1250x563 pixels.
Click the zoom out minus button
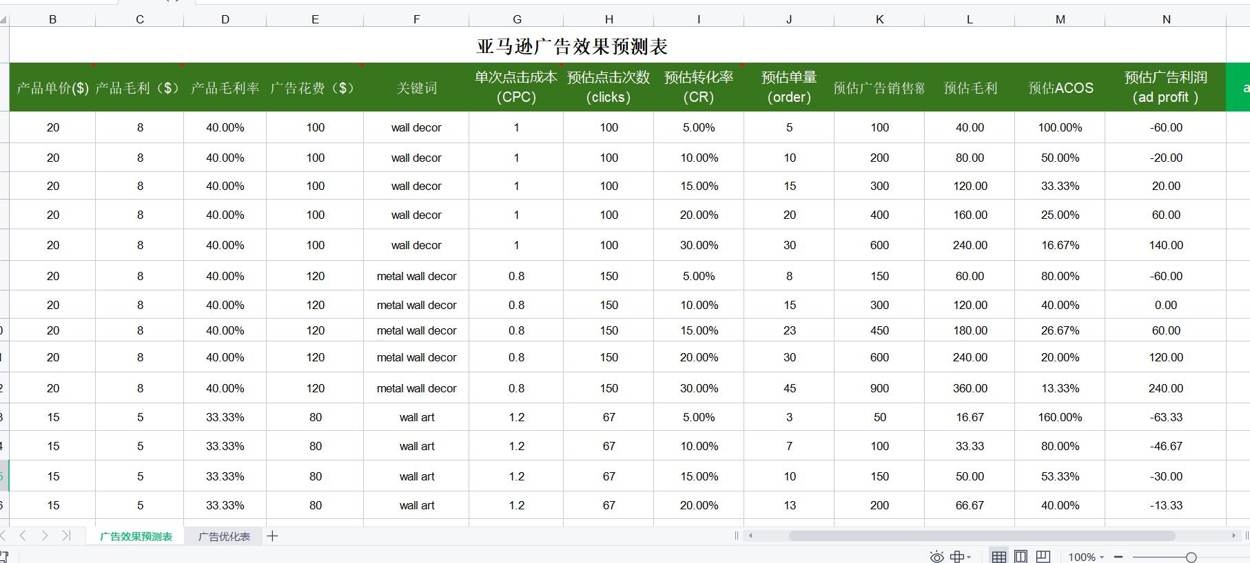(1118, 557)
